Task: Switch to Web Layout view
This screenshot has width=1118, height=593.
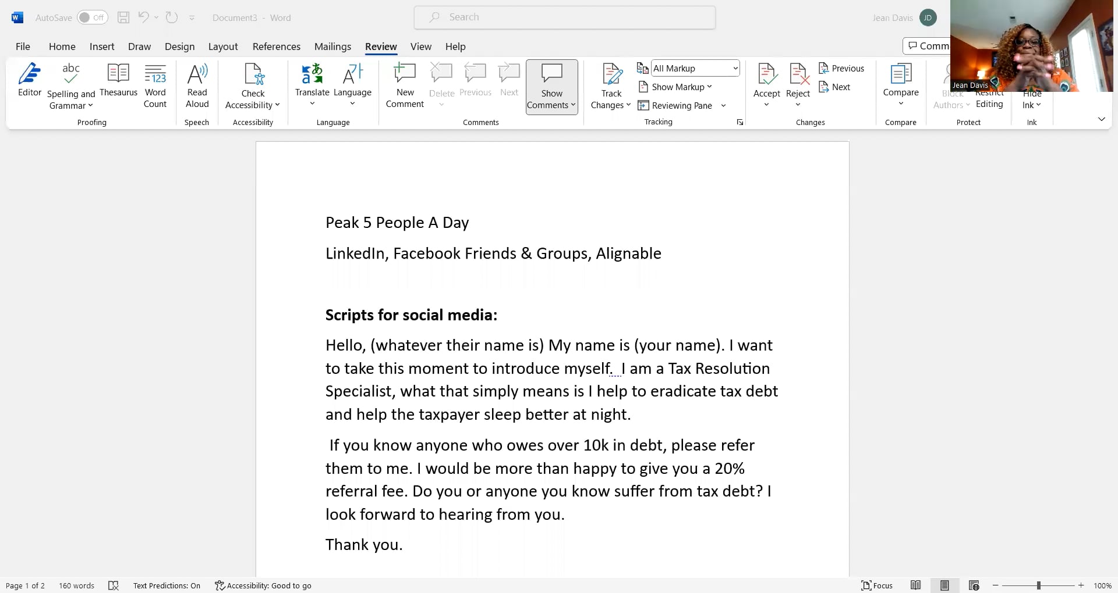Action: (x=974, y=585)
